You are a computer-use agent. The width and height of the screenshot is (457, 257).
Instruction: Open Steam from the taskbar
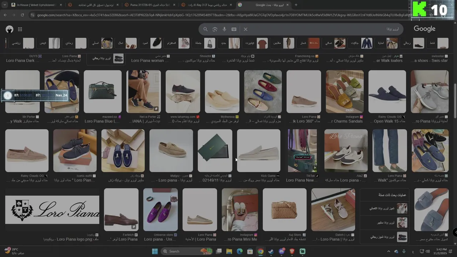click(x=271, y=251)
